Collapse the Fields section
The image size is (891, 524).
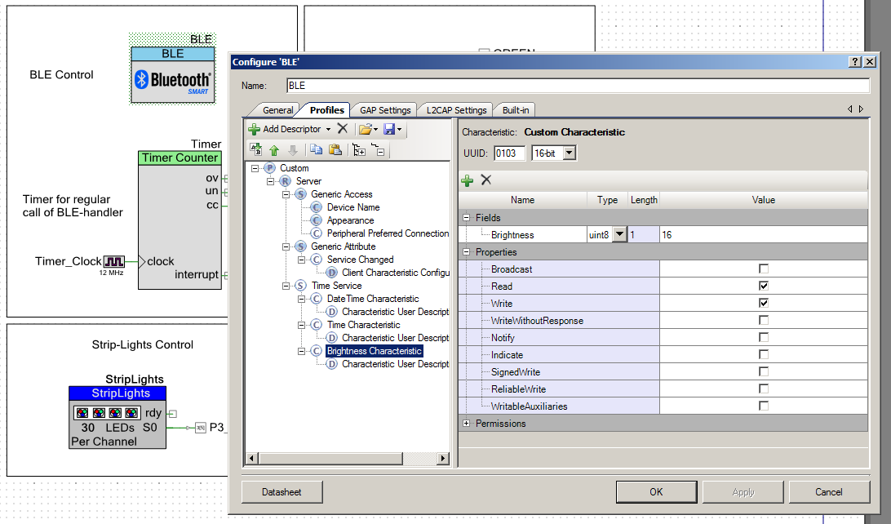tap(467, 218)
